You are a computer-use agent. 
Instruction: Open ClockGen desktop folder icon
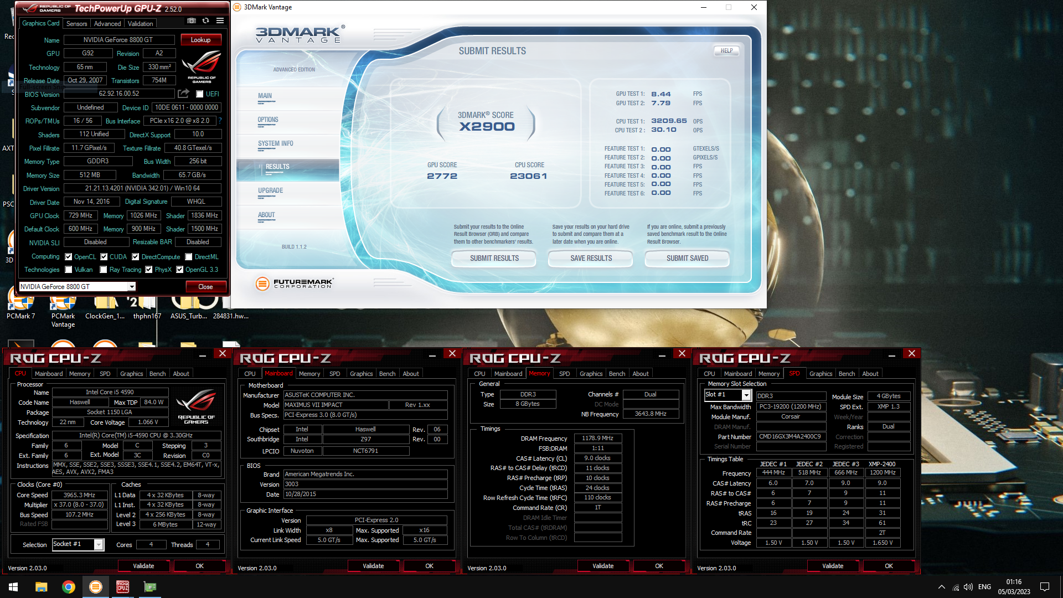(105, 307)
